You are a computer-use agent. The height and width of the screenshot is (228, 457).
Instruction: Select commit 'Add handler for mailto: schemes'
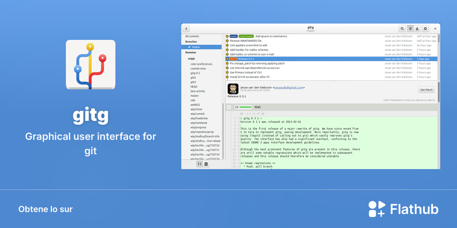point(331,50)
